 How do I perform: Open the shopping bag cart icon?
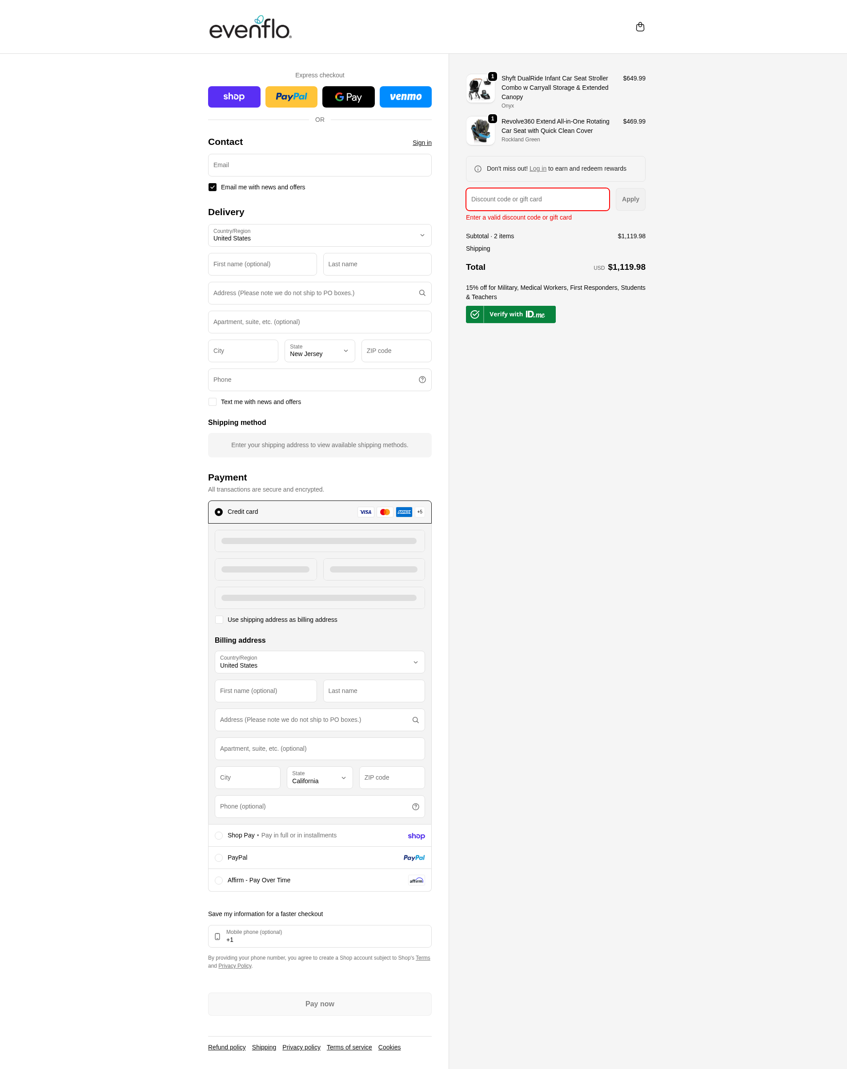(x=640, y=27)
